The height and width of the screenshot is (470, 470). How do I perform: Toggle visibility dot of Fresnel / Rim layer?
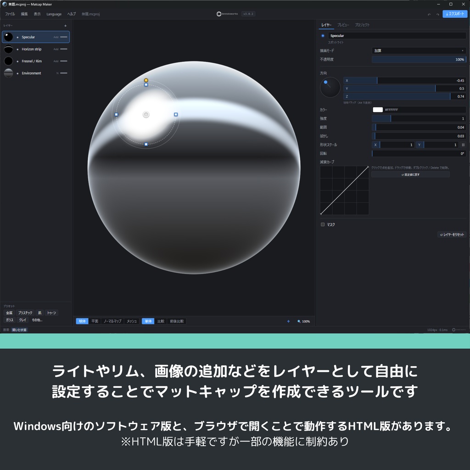(18, 61)
